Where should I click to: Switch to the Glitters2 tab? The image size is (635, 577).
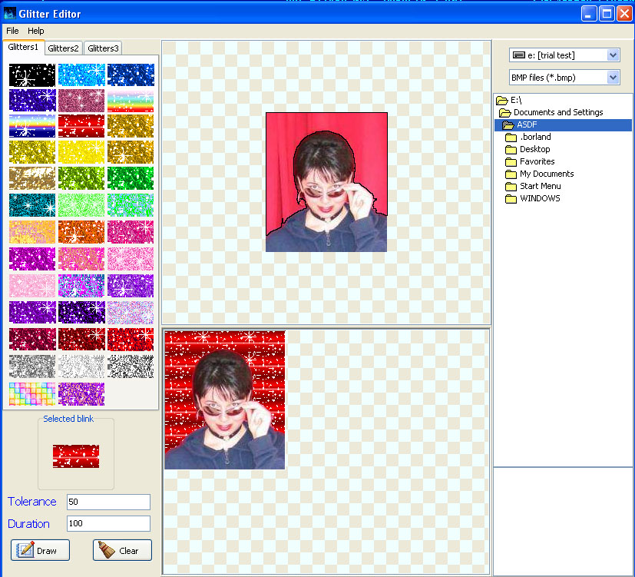[x=63, y=47]
